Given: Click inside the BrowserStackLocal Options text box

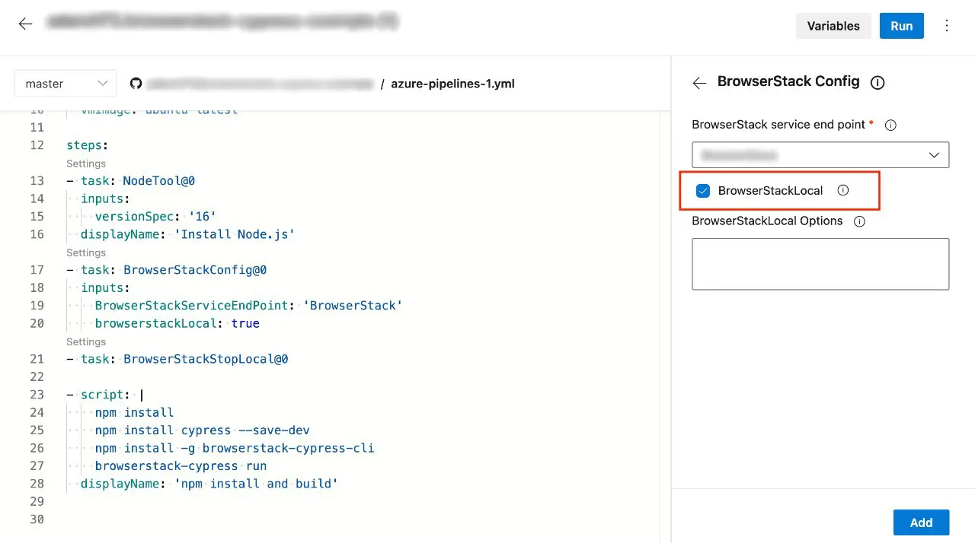Looking at the screenshot, I should [x=820, y=264].
